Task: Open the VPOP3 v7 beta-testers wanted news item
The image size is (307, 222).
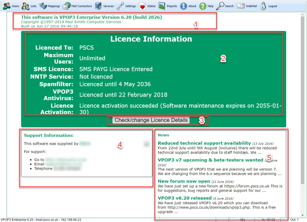Action: [211, 160]
